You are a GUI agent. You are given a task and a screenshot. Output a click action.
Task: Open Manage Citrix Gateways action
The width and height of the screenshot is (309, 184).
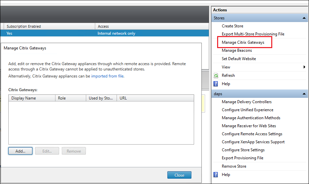click(x=243, y=42)
